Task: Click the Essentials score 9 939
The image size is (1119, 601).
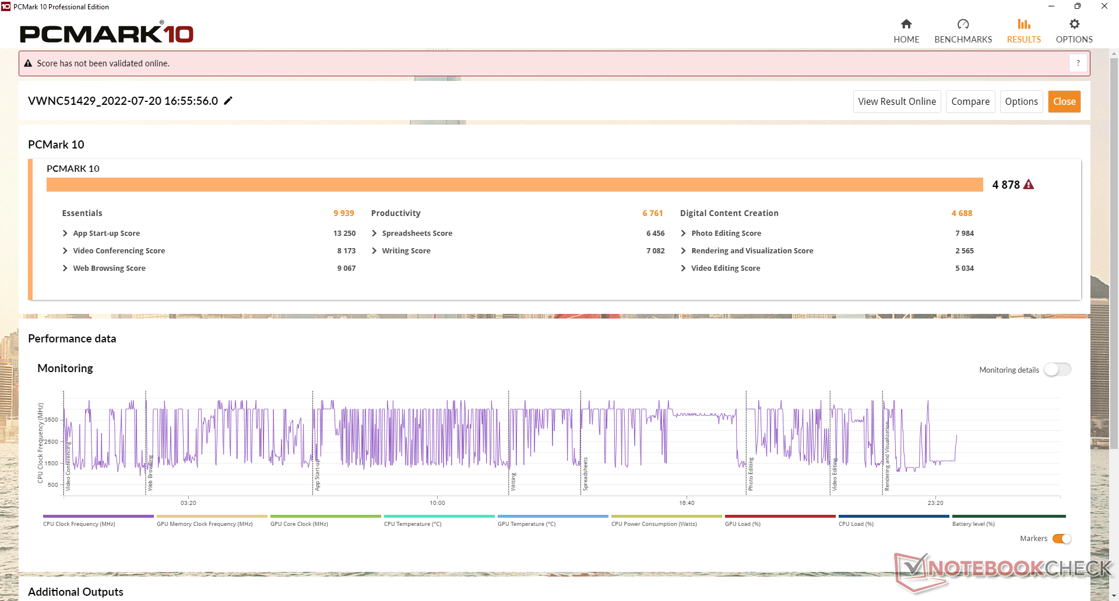Action: (344, 213)
